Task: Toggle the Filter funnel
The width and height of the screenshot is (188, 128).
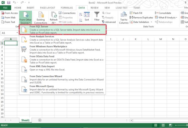Action: click(97, 16)
